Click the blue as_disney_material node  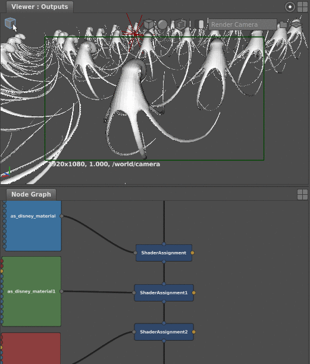33,226
